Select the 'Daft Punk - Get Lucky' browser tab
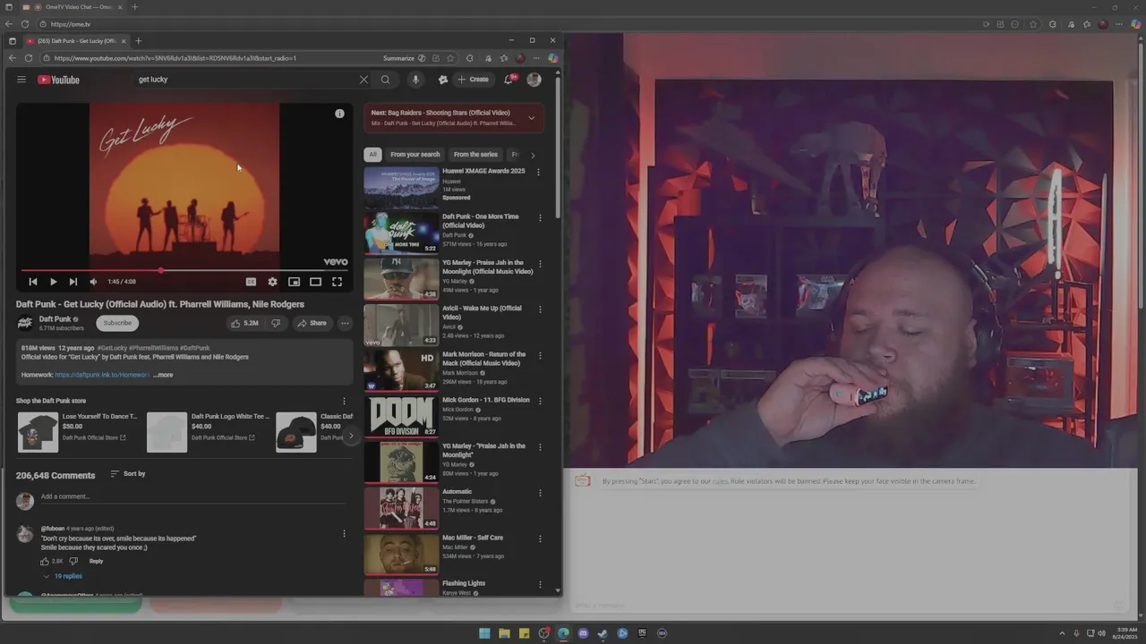1146x644 pixels. pyautogui.click(x=76, y=40)
